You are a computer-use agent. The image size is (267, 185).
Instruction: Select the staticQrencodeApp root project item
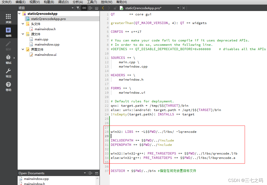click(x=42, y=14)
